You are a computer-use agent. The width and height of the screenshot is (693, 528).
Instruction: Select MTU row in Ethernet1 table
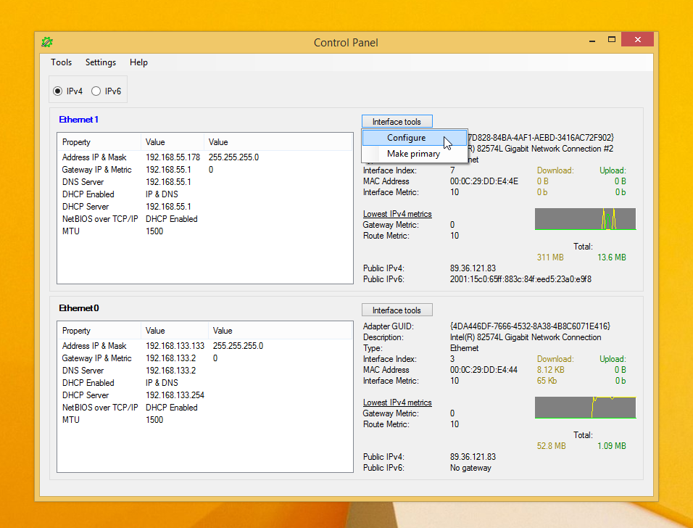tap(205, 231)
